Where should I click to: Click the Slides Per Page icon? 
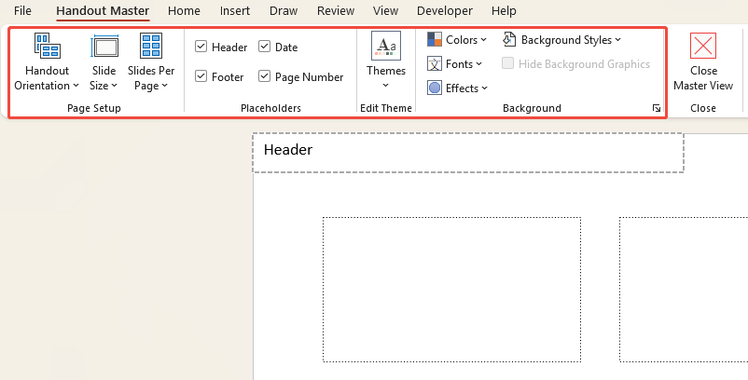coord(151,46)
